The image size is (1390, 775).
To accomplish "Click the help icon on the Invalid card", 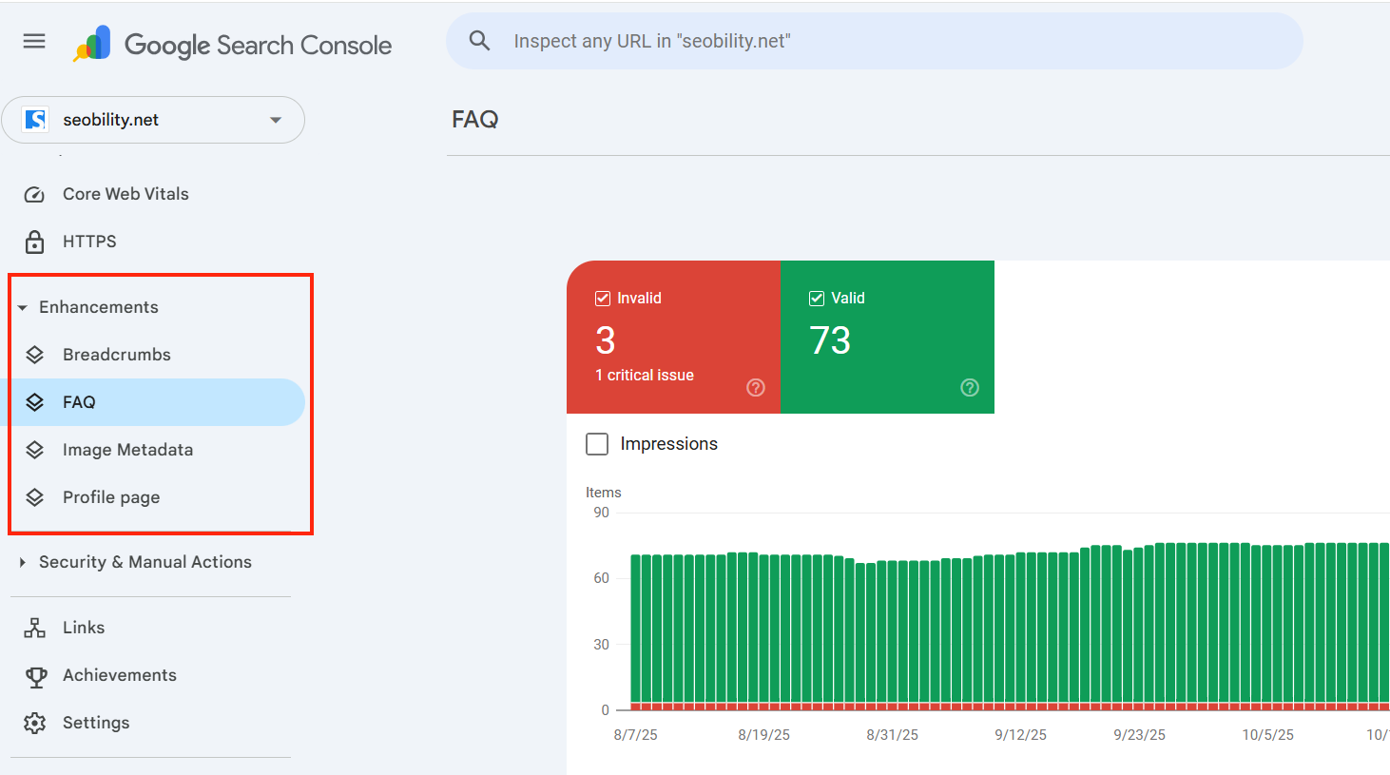I will pos(755,387).
